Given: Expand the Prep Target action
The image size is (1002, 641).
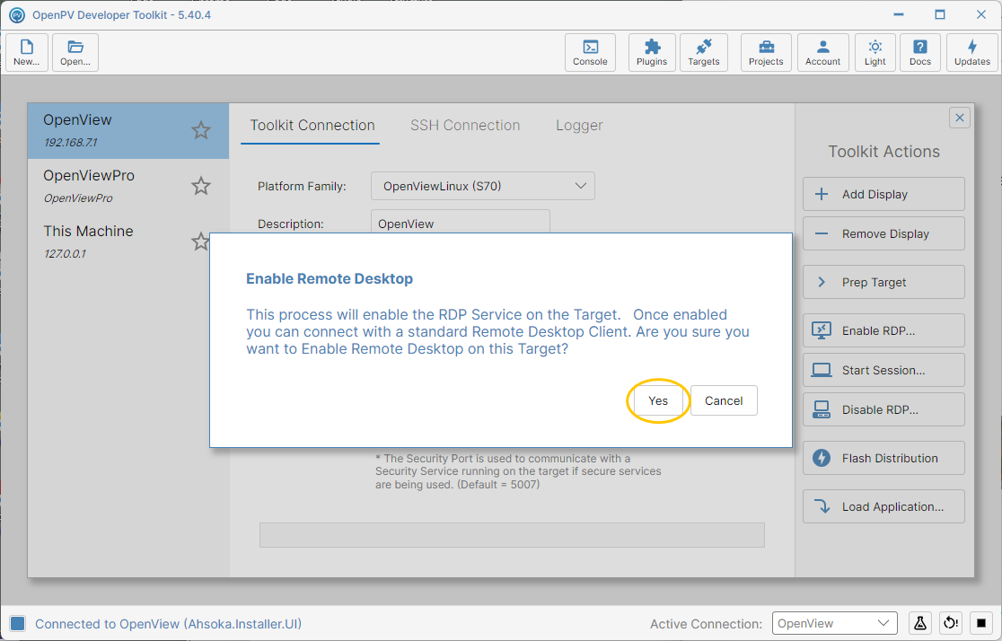Looking at the screenshot, I should point(883,282).
